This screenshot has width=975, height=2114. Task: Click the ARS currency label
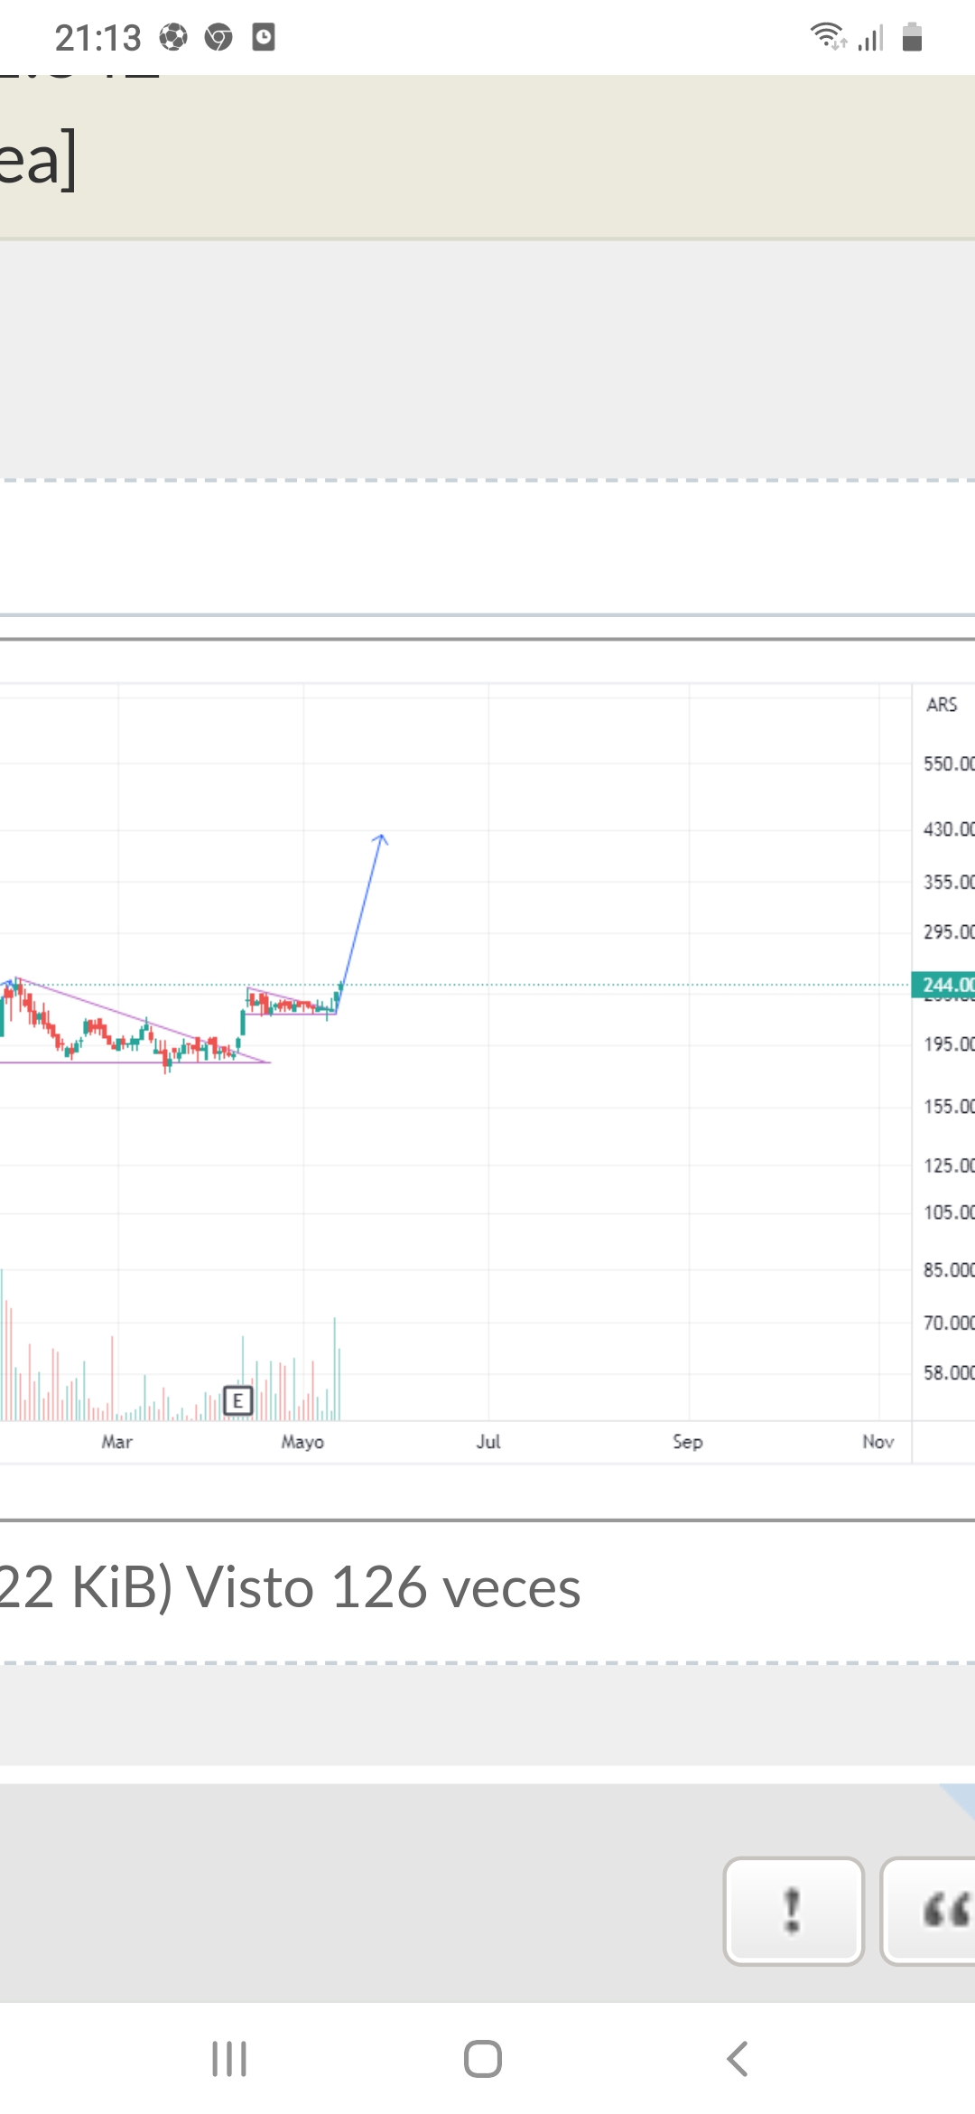coord(942,705)
